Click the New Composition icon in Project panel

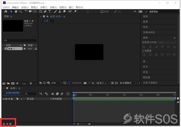(x=13, y=83)
